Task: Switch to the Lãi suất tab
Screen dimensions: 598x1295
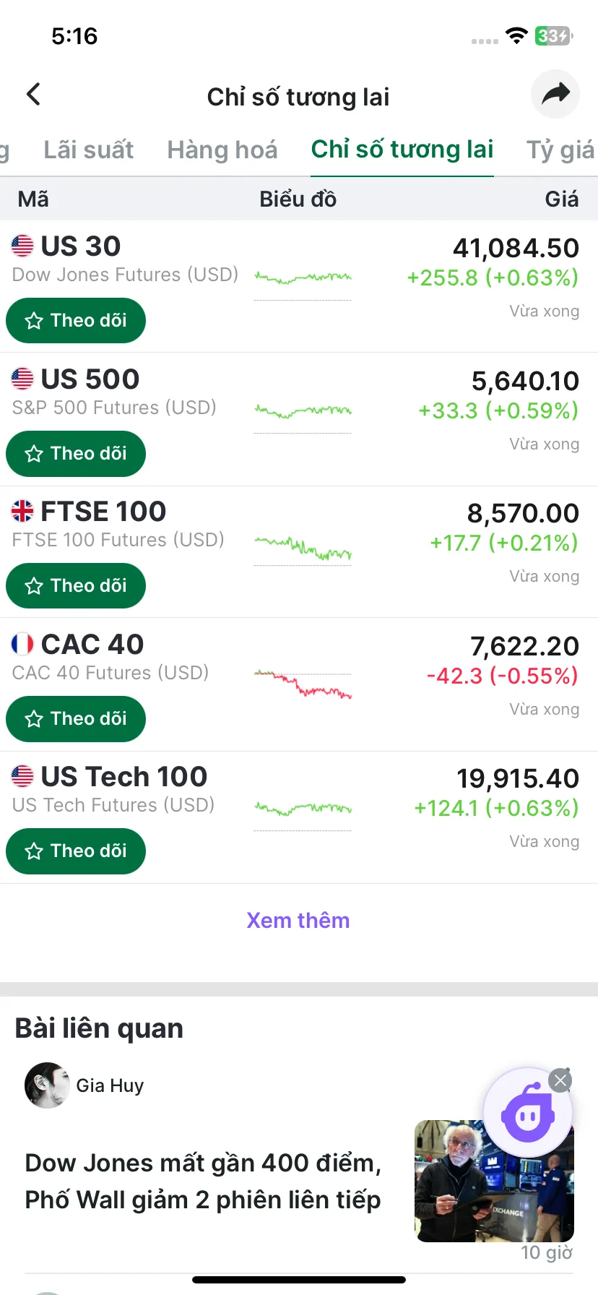Action: [x=88, y=150]
